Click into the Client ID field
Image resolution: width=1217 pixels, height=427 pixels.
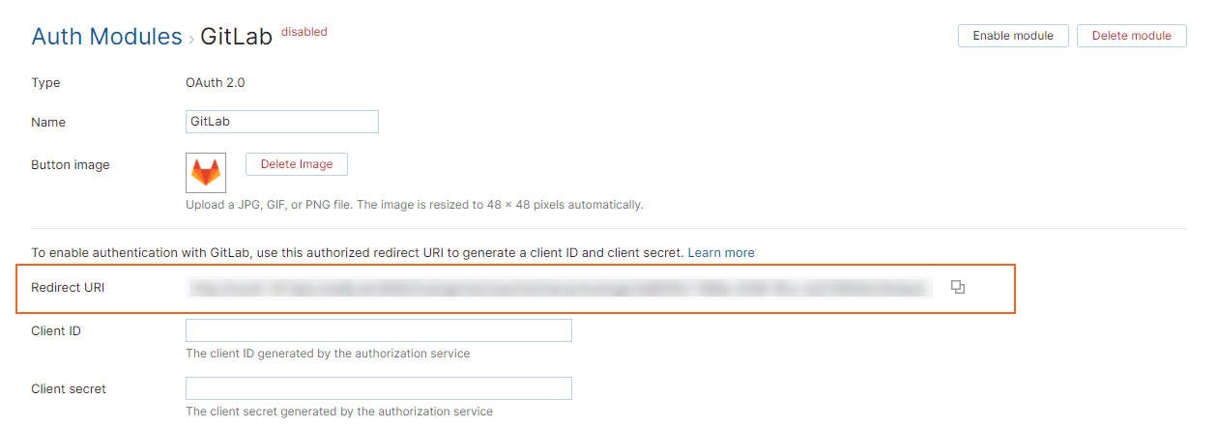click(x=378, y=330)
